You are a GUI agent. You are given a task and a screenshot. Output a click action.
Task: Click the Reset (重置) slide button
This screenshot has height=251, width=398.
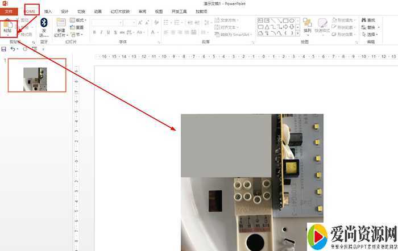(78, 27)
